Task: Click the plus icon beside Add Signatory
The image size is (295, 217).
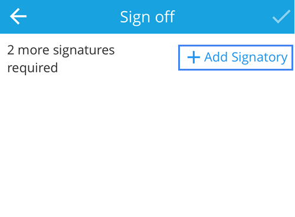Action: [194, 58]
